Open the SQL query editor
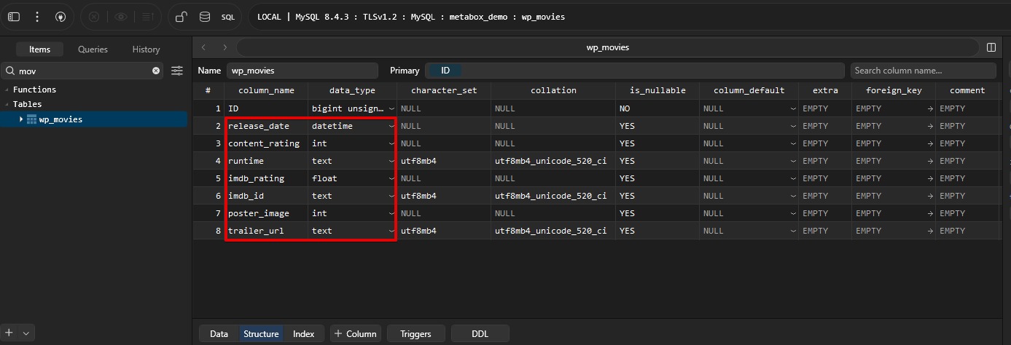The width and height of the screenshot is (1011, 345). (x=228, y=17)
